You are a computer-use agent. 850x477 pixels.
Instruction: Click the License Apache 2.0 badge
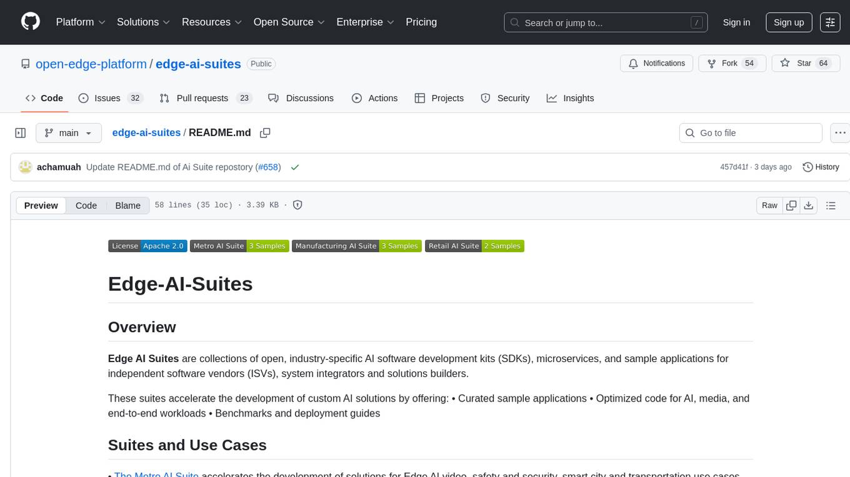(x=147, y=246)
